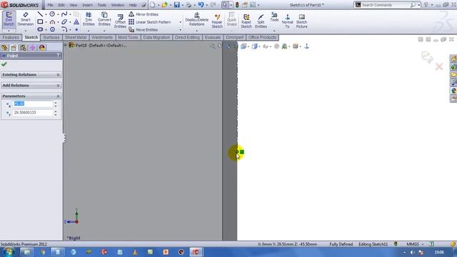Viewport: 457px width, 257px height.
Task: Open Linear Sketch Pattern dropdown arrow
Action: (x=180, y=22)
